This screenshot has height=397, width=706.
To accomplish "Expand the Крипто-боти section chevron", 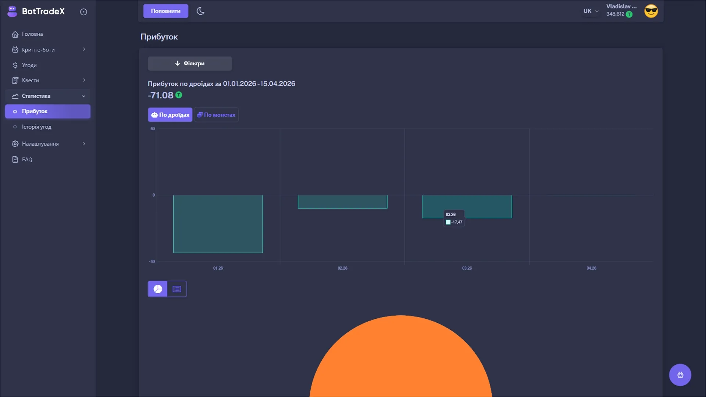I will point(84,49).
